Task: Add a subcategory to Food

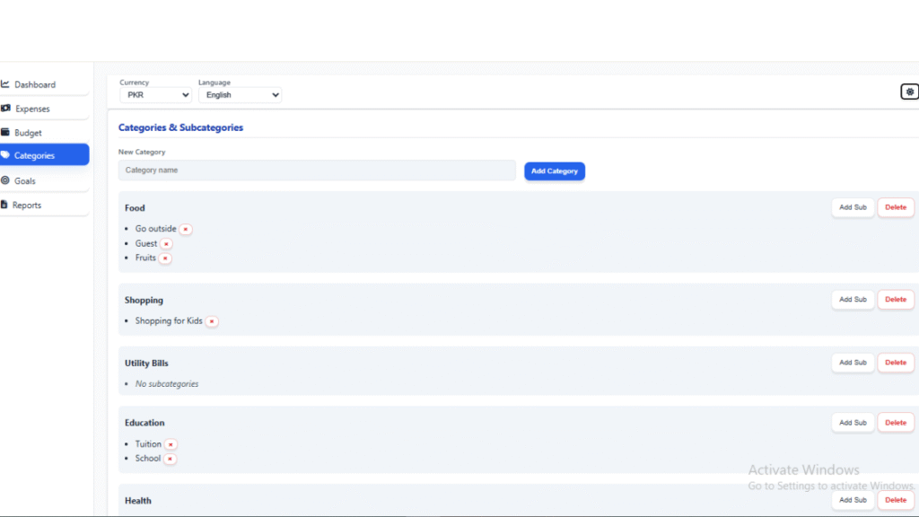Action: (x=852, y=207)
